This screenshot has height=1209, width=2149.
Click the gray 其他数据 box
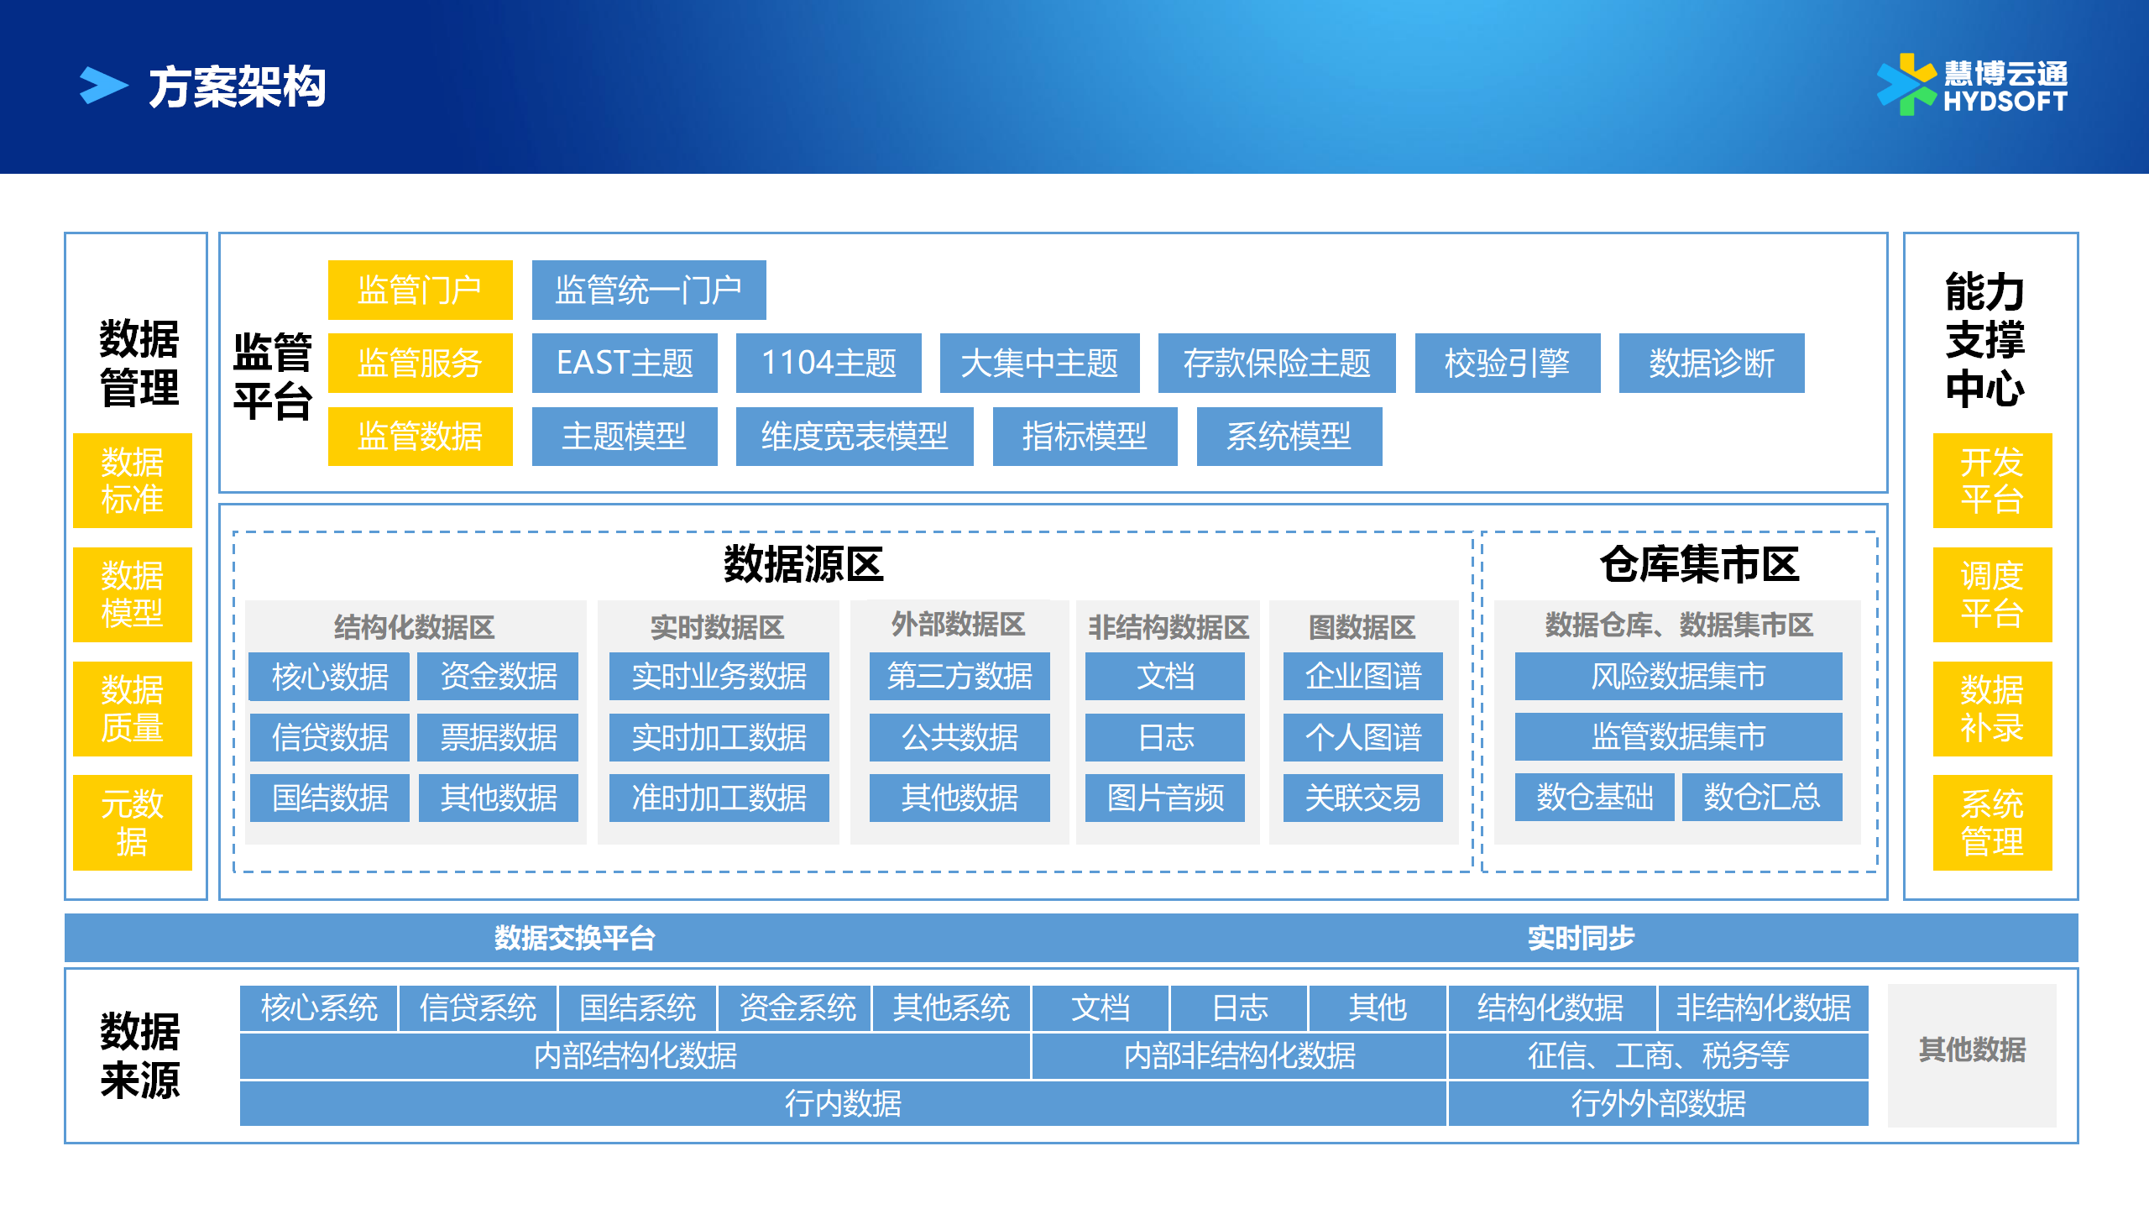click(1971, 1049)
